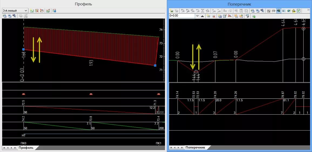
Task: Click the yellow ruler measure icon
Action: click(293, 11)
